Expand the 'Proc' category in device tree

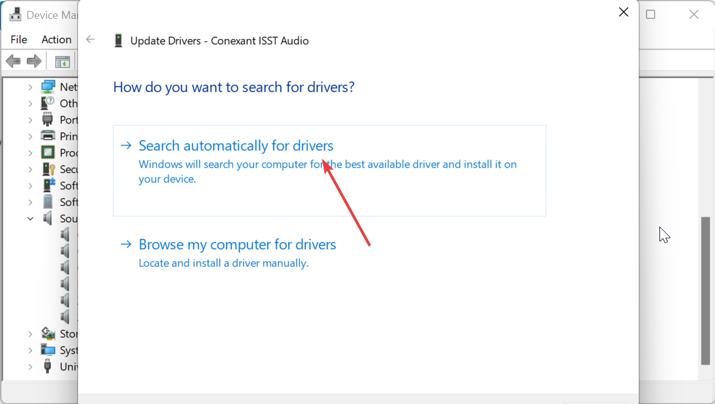(30, 152)
